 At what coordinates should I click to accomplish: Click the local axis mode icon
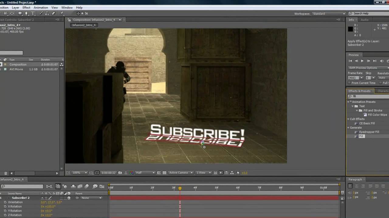[78, 13]
